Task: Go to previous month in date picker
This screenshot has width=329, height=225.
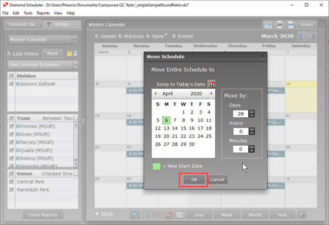Action: (x=156, y=94)
